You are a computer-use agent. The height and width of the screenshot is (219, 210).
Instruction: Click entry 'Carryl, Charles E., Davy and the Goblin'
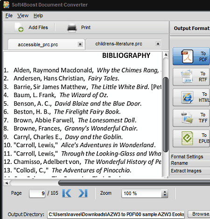point(63,137)
